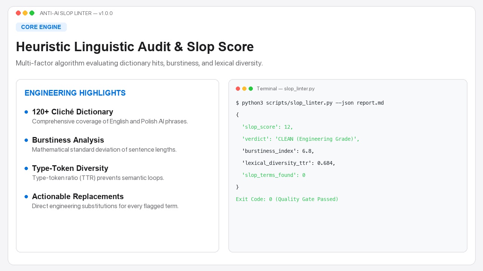Click the Type-Token Diversity title
Image resolution: width=483 pixels, height=271 pixels.
click(x=70, y=168)
